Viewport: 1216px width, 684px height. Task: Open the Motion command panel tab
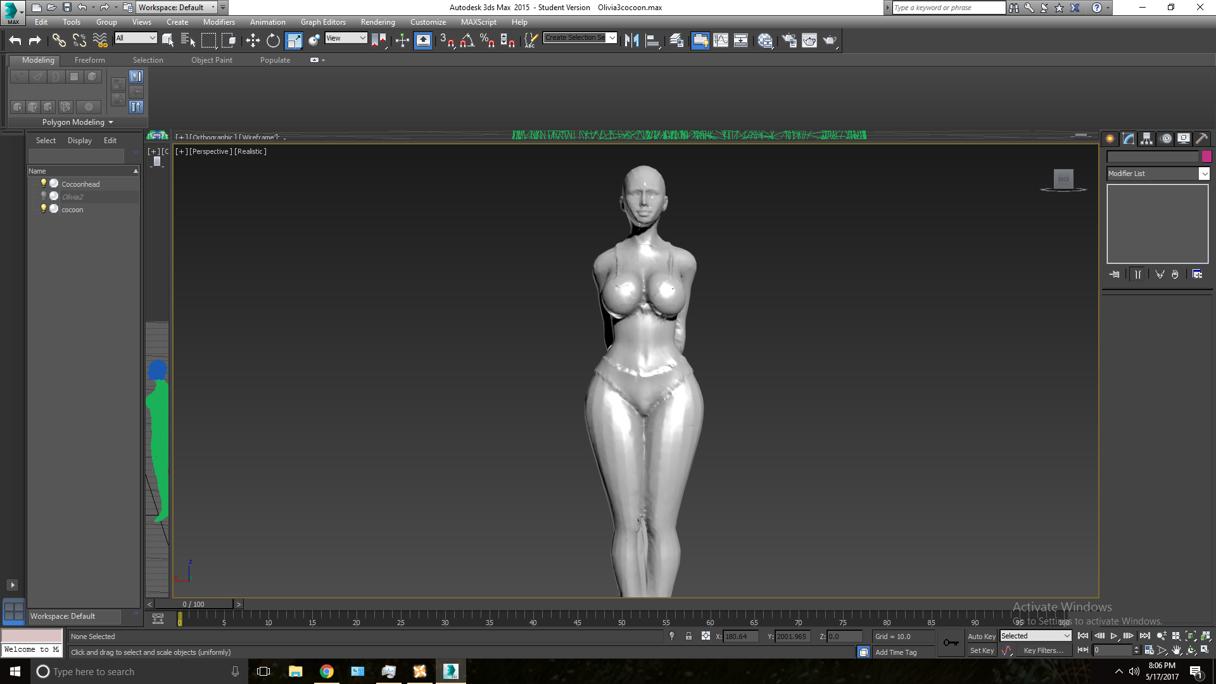point(1166,139)
